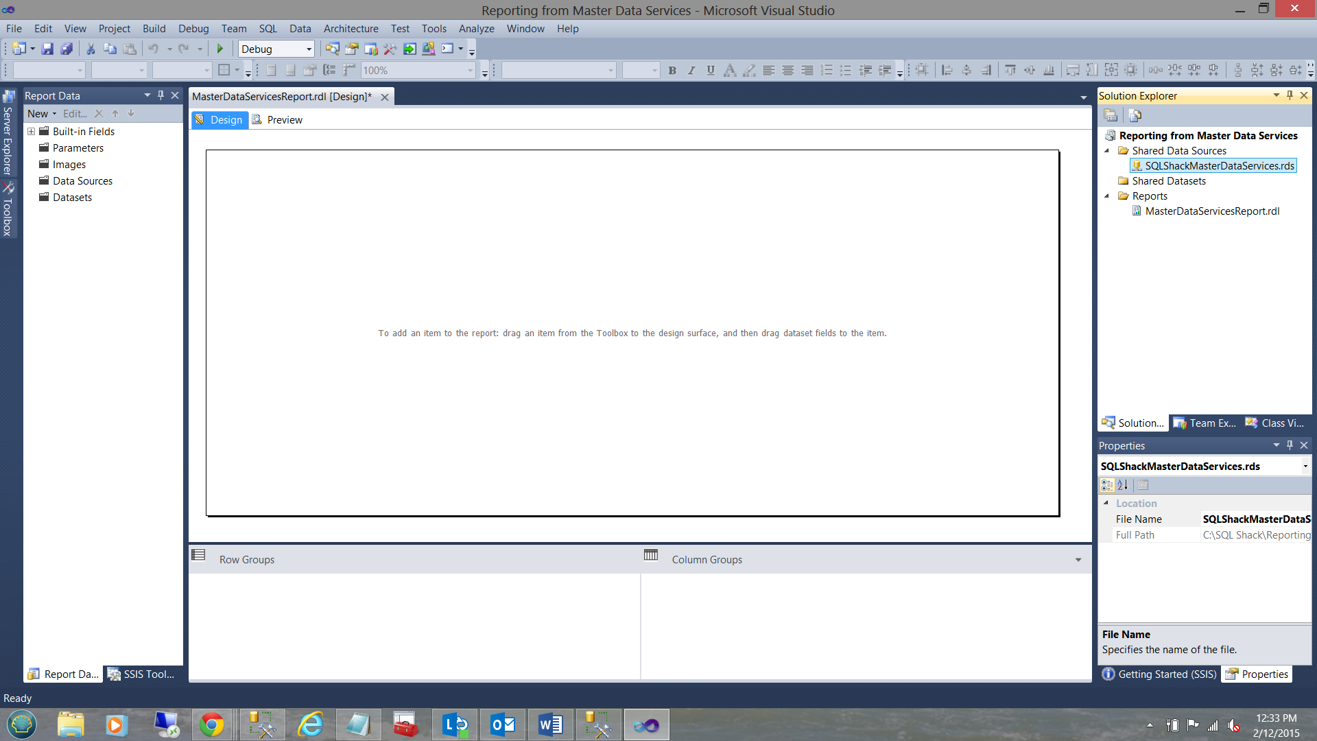Screen dimensions: 1317x741
Task: Click the Save icon in toolbar
Action: [47, 49]
